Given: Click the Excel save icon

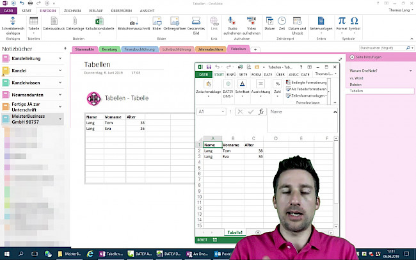Looking at the screenshot, I should coord(209,67).
